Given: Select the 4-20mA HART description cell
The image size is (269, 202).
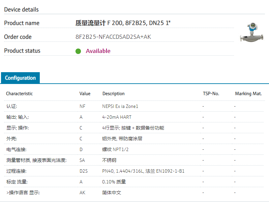Looking at the screenshot, I should [117, 117].
